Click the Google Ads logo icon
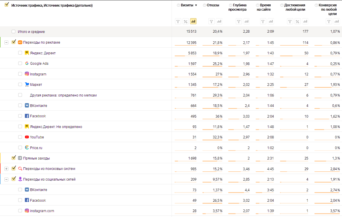Image resolution: width=342 pixels, height=217 pixels. point(27,63)
